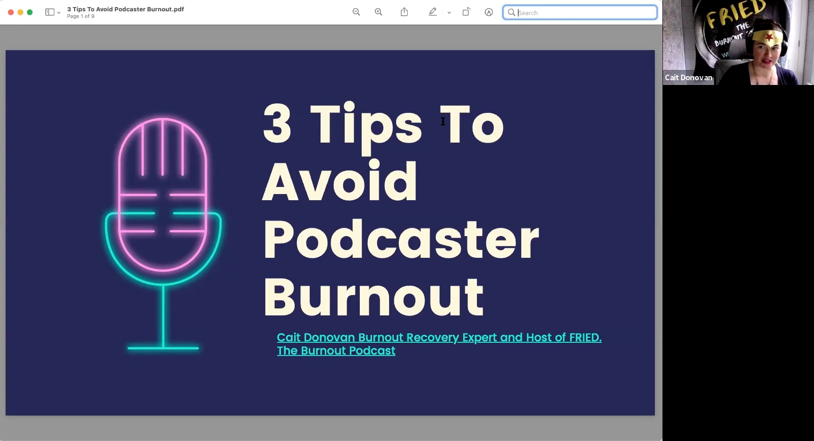Select the highlight pen tool
This screenshot has height=441, width=814.
432,12
